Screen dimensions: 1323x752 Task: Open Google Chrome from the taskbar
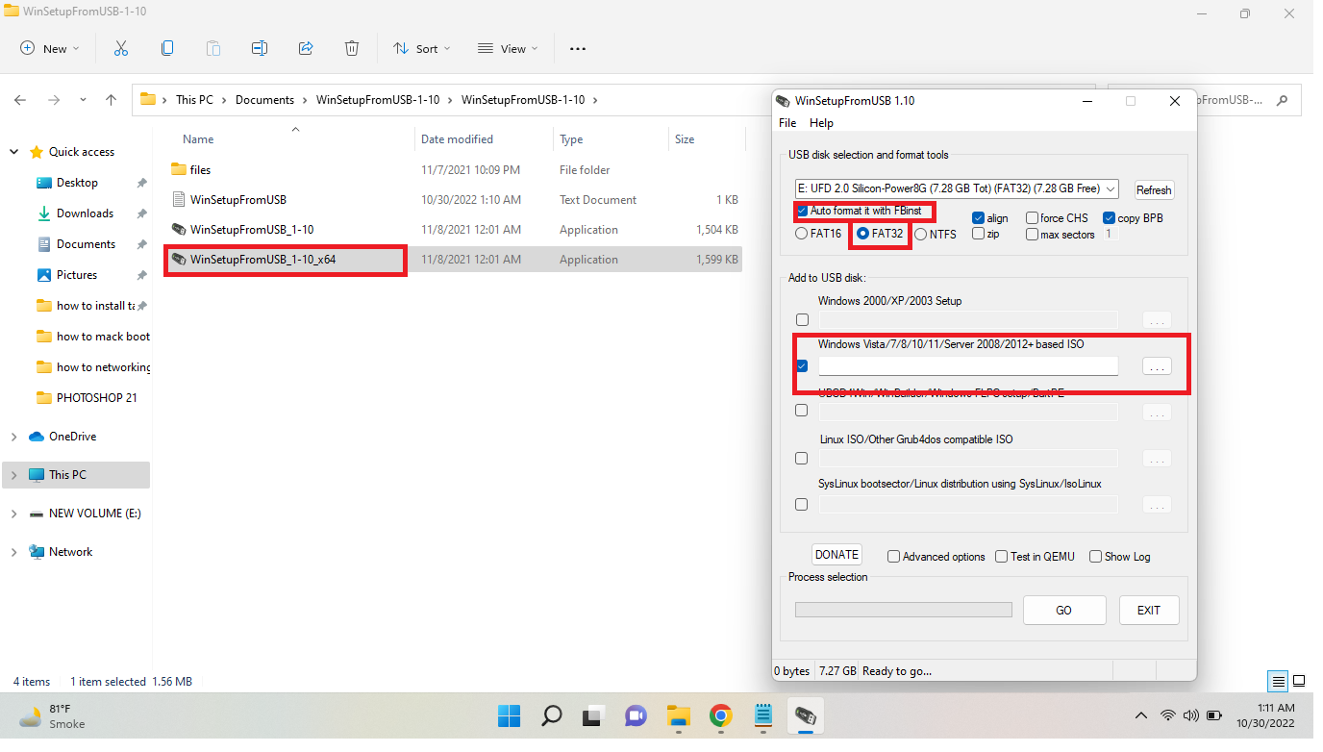coord(721,715)
